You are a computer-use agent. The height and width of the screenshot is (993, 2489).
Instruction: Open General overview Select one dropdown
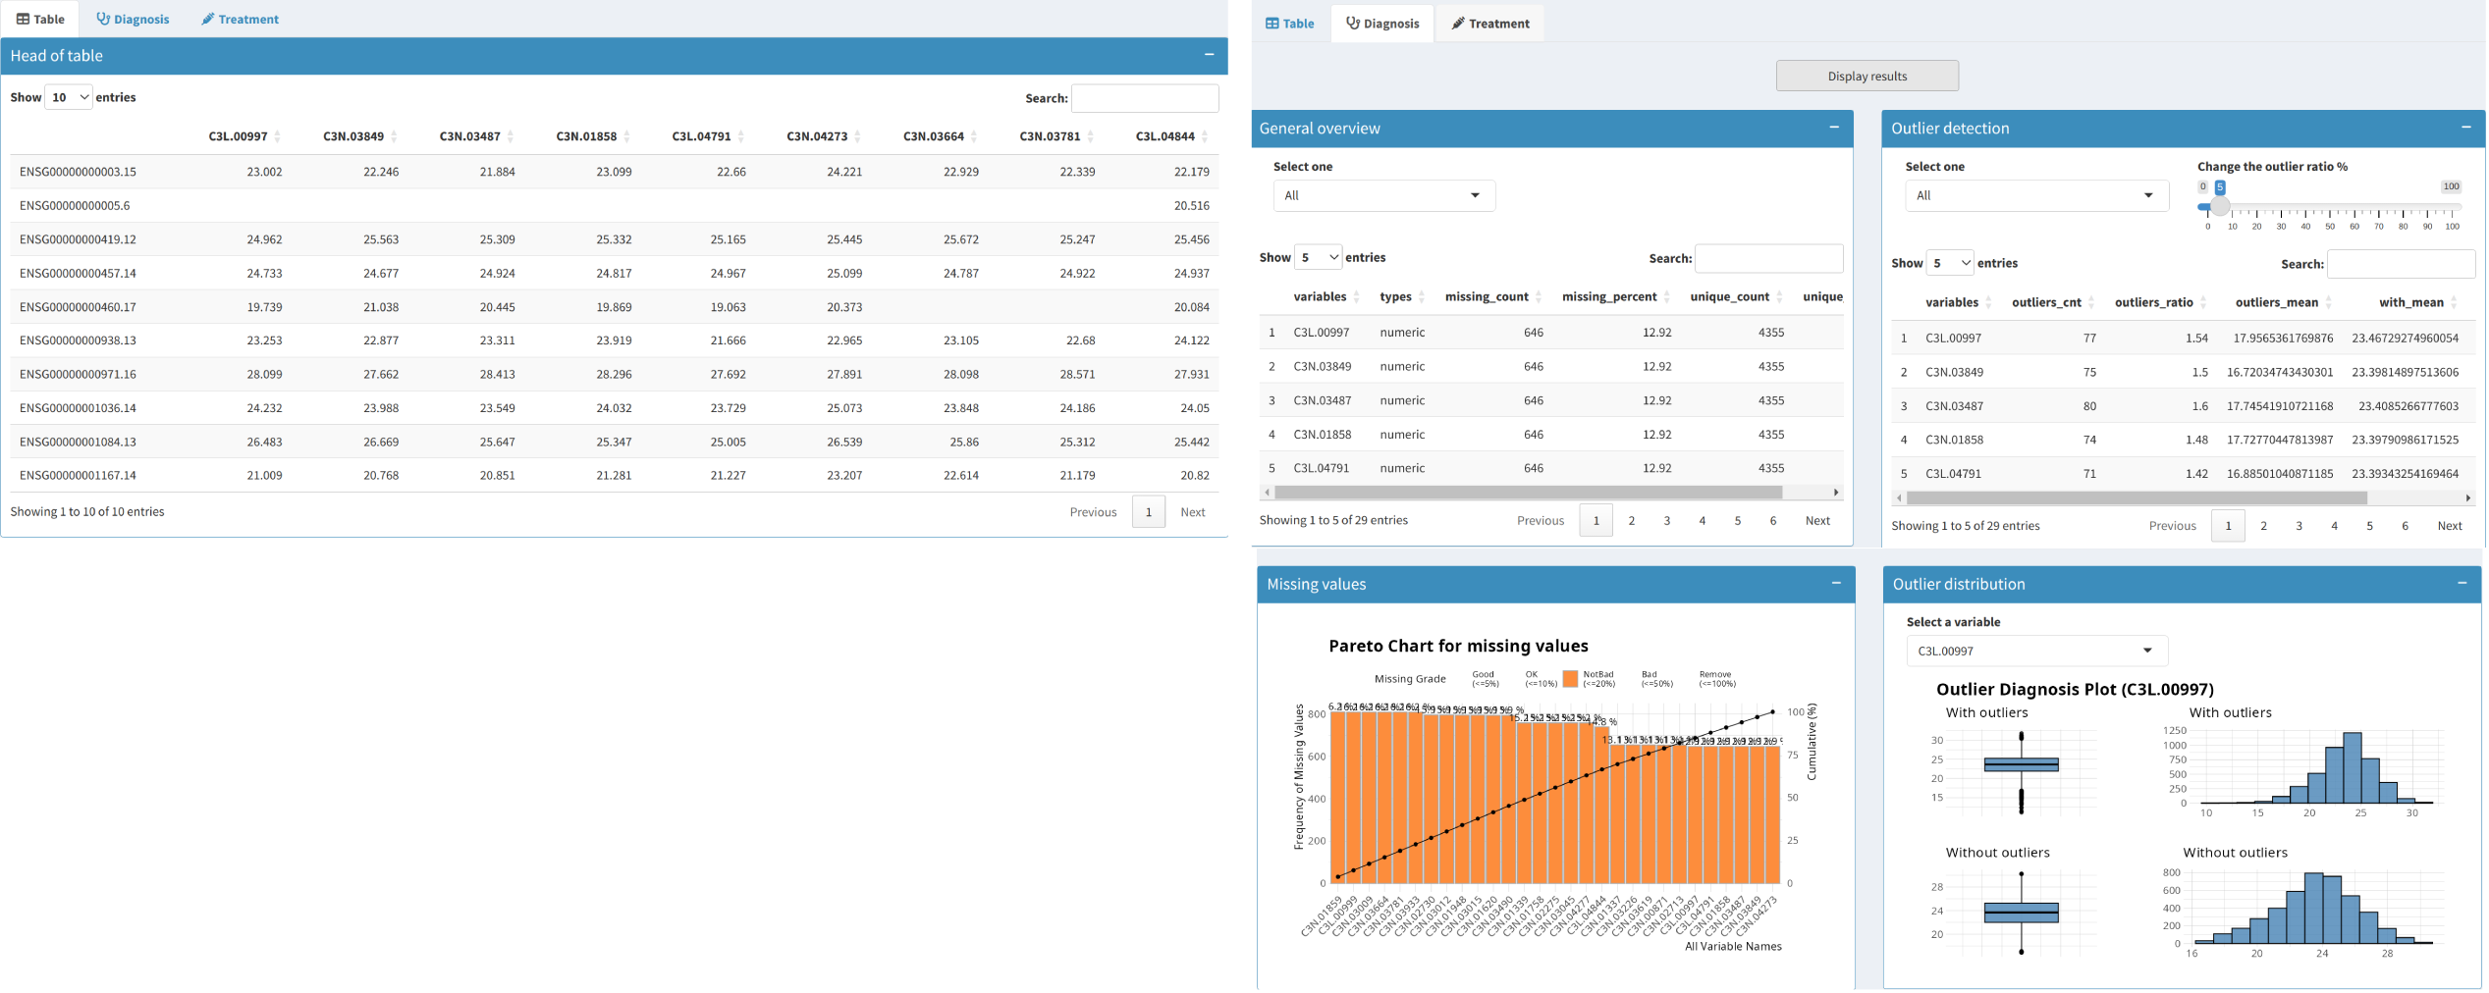[x=1383, y=195]
